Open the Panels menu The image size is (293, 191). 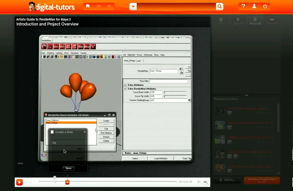click(x=83, y=53)
